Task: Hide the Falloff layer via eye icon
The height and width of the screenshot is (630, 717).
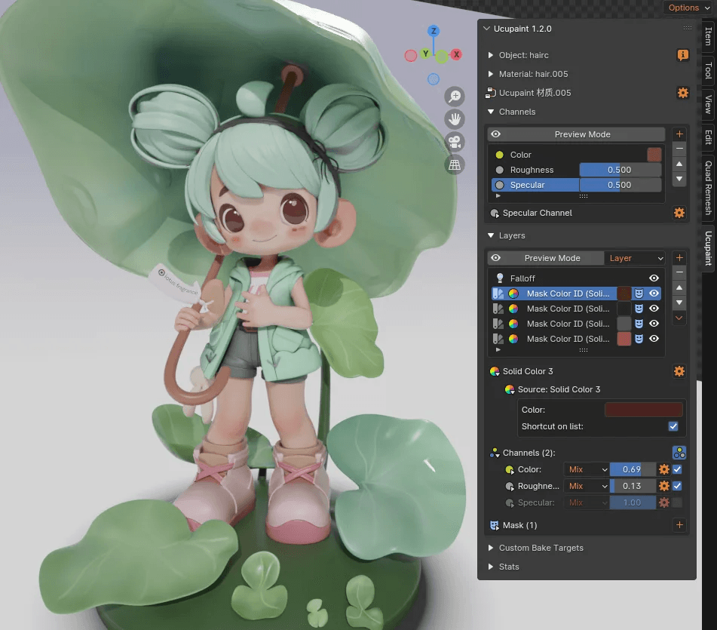Action: tap(654, 278)
